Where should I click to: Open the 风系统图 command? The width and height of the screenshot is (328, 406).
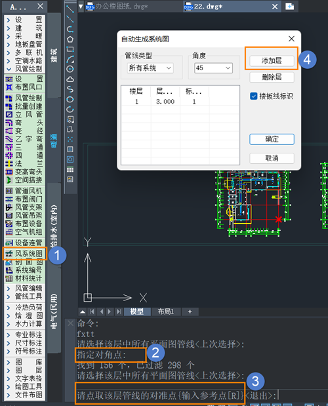coord(24,254)
